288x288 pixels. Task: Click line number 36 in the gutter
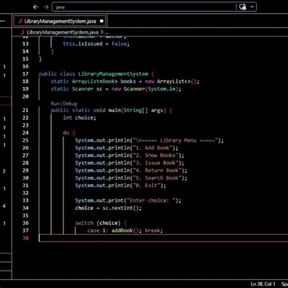(x=25, y=223)
